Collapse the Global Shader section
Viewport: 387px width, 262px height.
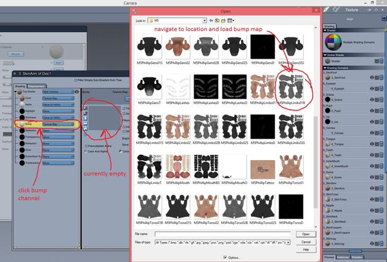(325, 55)
